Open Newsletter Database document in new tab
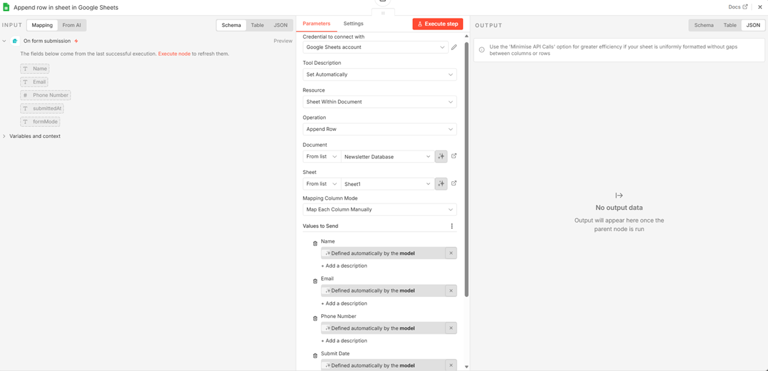 (x=454, y=156)
